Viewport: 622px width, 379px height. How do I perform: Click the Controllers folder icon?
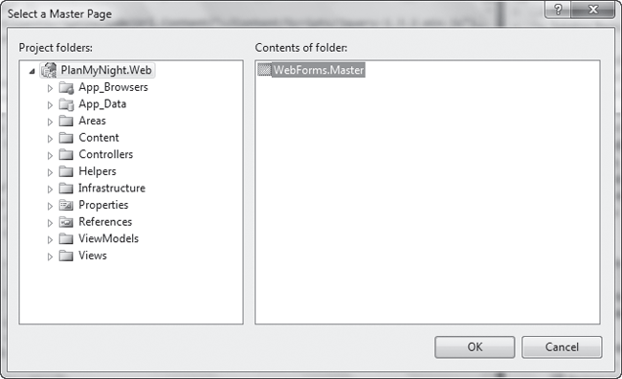click(x=66, y=154)
